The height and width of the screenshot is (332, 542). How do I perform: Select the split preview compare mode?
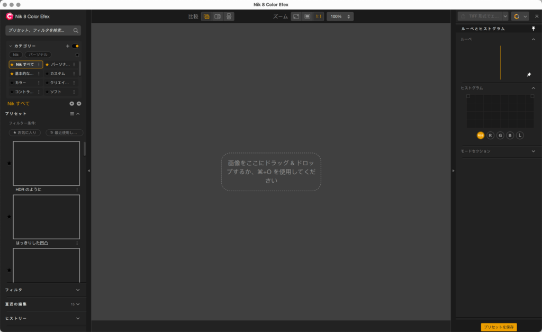point(218,16)
